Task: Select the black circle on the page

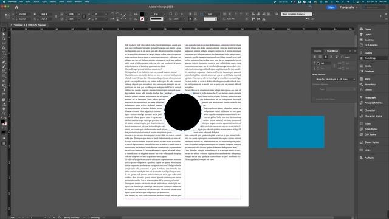Action: coord(183,112)
